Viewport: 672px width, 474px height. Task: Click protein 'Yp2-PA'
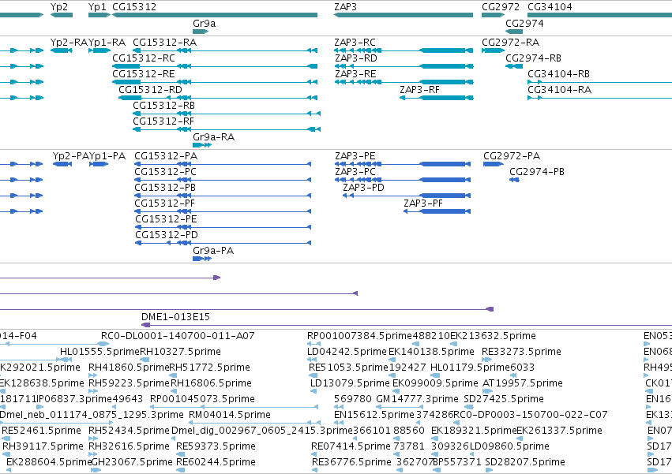coord(71,156)
